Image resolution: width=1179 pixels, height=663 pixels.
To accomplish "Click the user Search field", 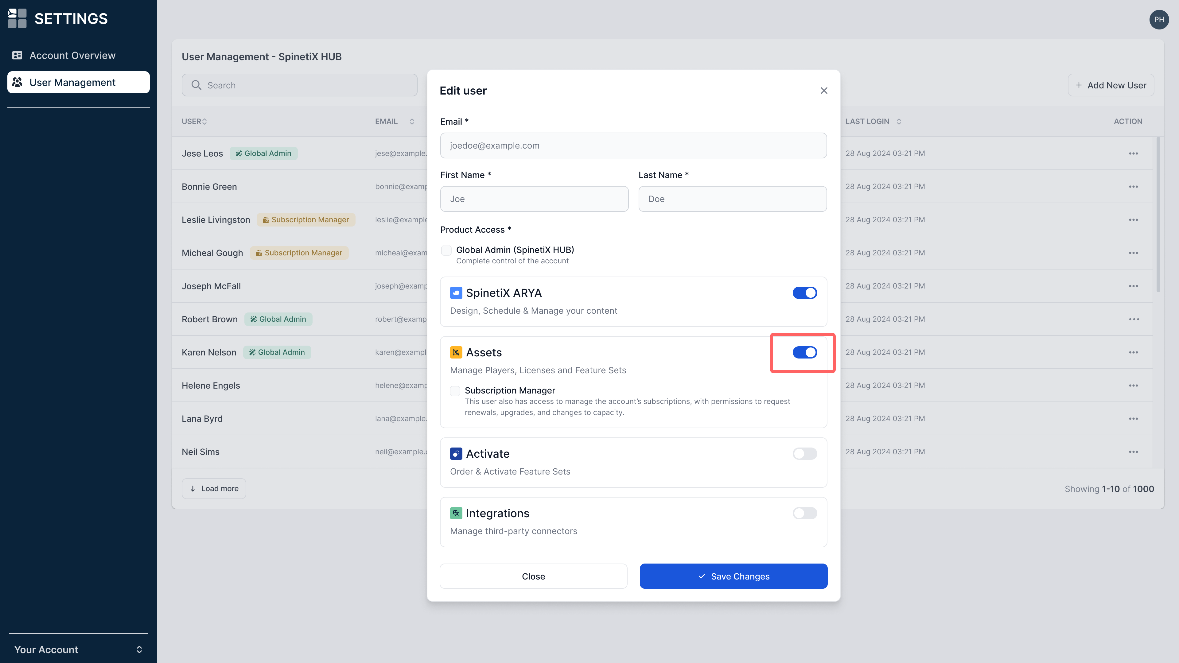I will pos(299,85).
